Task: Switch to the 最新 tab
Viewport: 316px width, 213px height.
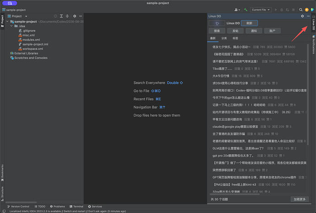Action: point(213,38)
